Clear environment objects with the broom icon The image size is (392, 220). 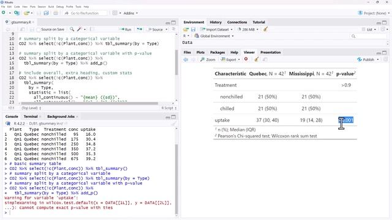click(265, 29)
